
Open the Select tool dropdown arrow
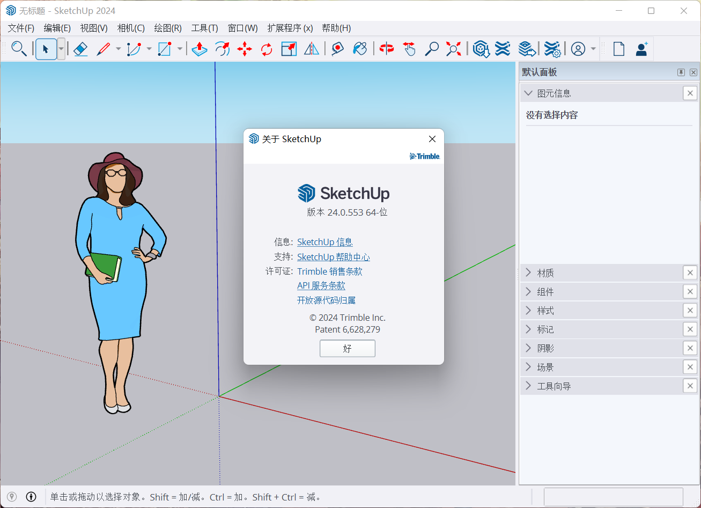coord(61,49)
